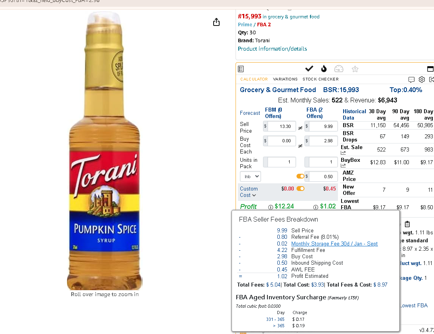Open the chat feedback bubble icon

412,80
